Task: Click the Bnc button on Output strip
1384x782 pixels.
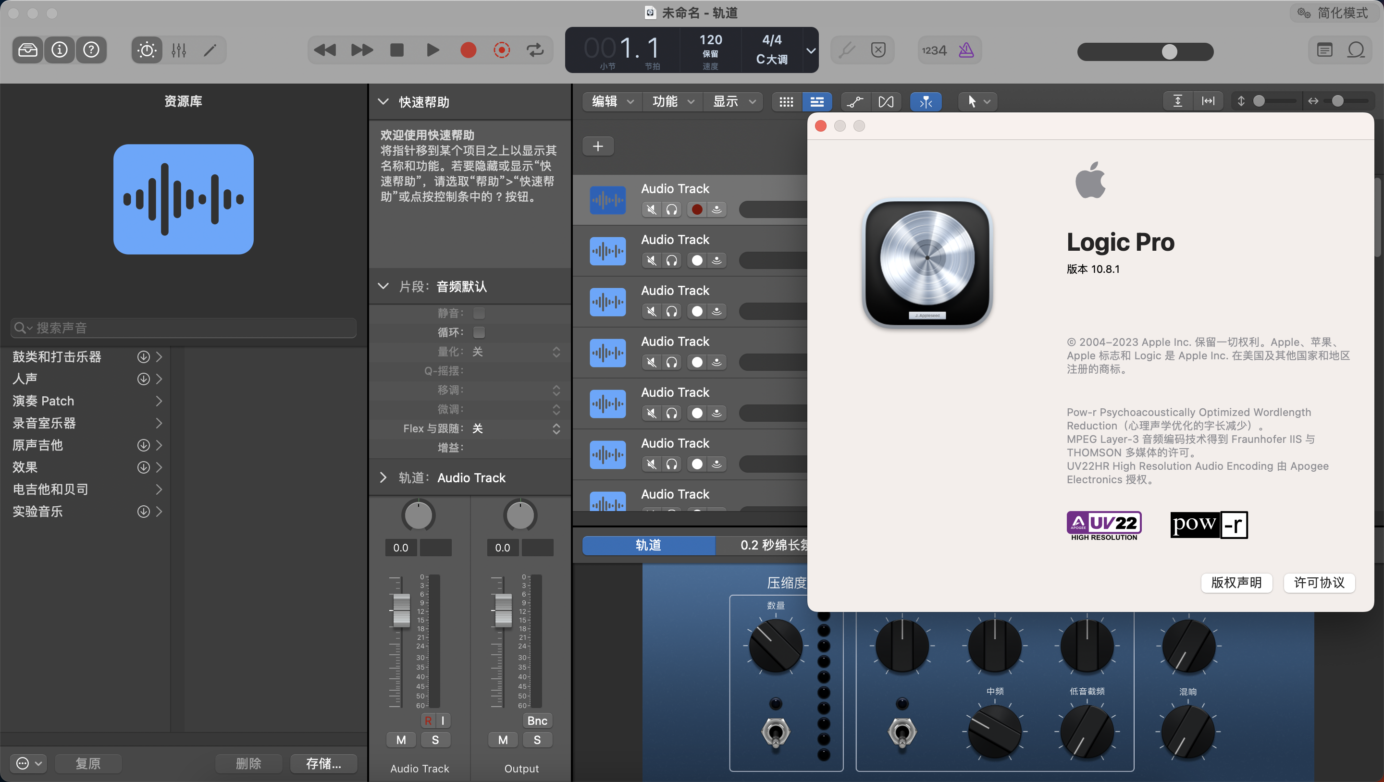Action: 537,721
